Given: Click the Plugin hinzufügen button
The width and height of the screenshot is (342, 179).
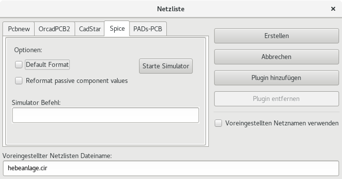Looking at the screenshot, I should pos(276,78).
